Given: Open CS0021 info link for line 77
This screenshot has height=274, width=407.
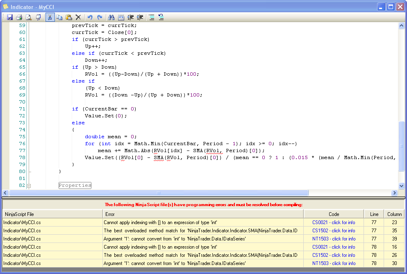Looking at the screenshot, I should click(334, 222).
